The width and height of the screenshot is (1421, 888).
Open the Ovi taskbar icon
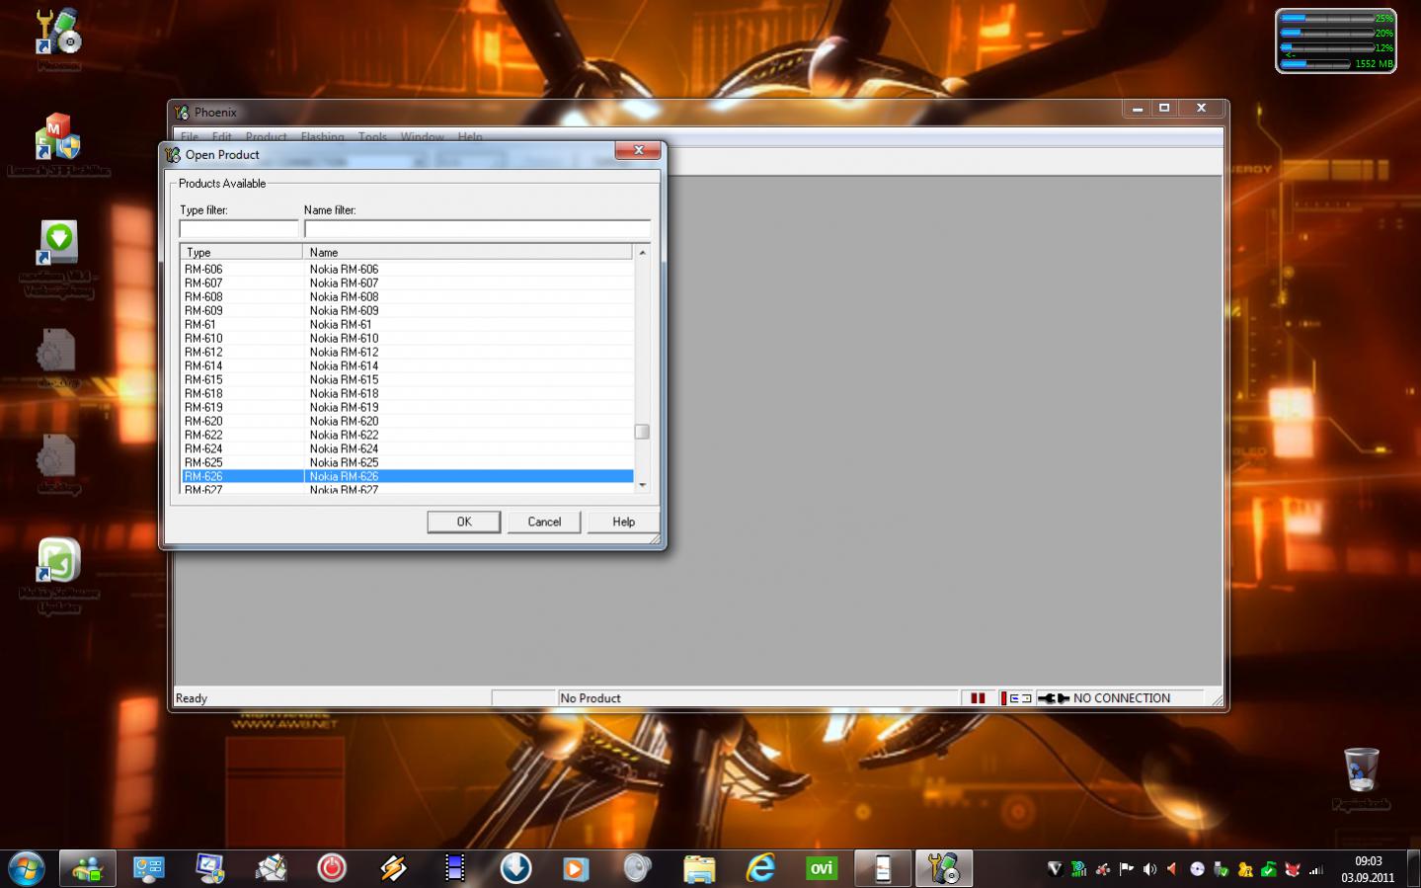pos(822,868)
